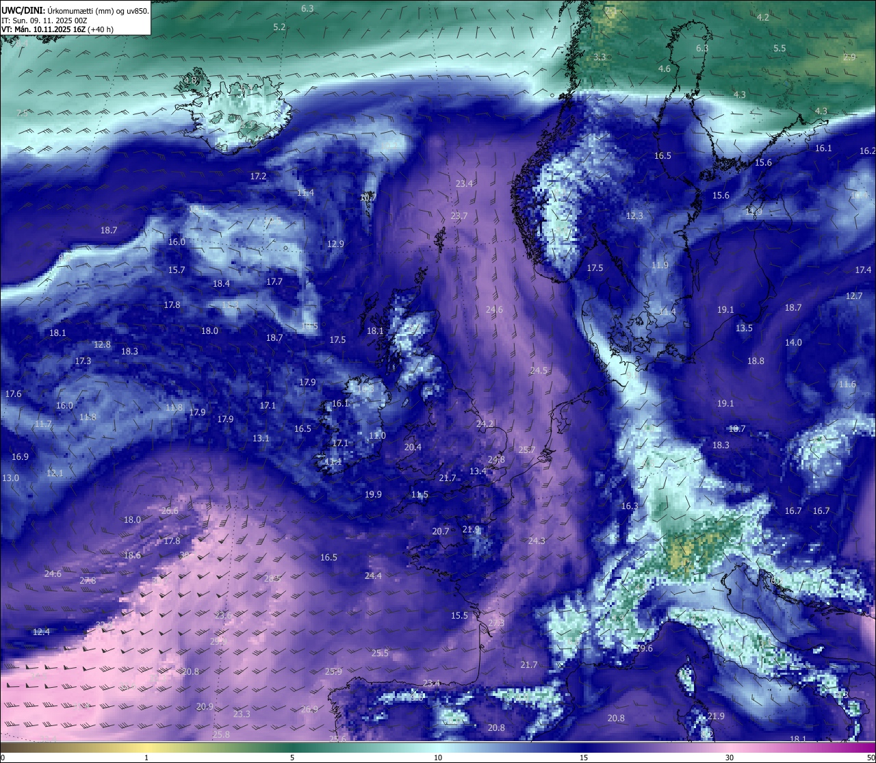Screen dimensions: 876x763
Task: Click the 12.1 value label
Action: coord(55,473)
